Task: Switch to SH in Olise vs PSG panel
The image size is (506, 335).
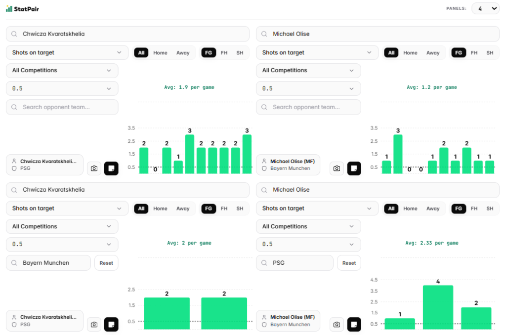Action: click(490, 209)
